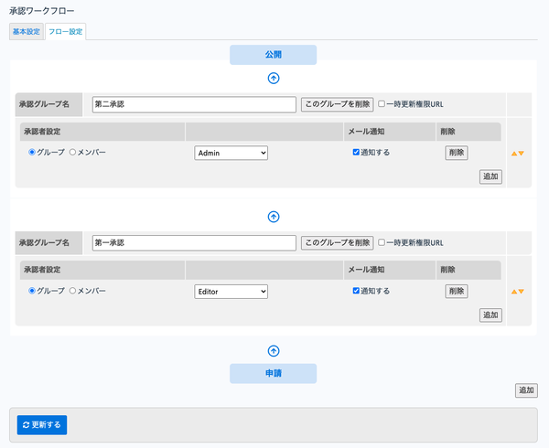Screen dimensions: 549x448
Task: Move Editor approver row down with orange arrow
Action: [x=522, y=292]
